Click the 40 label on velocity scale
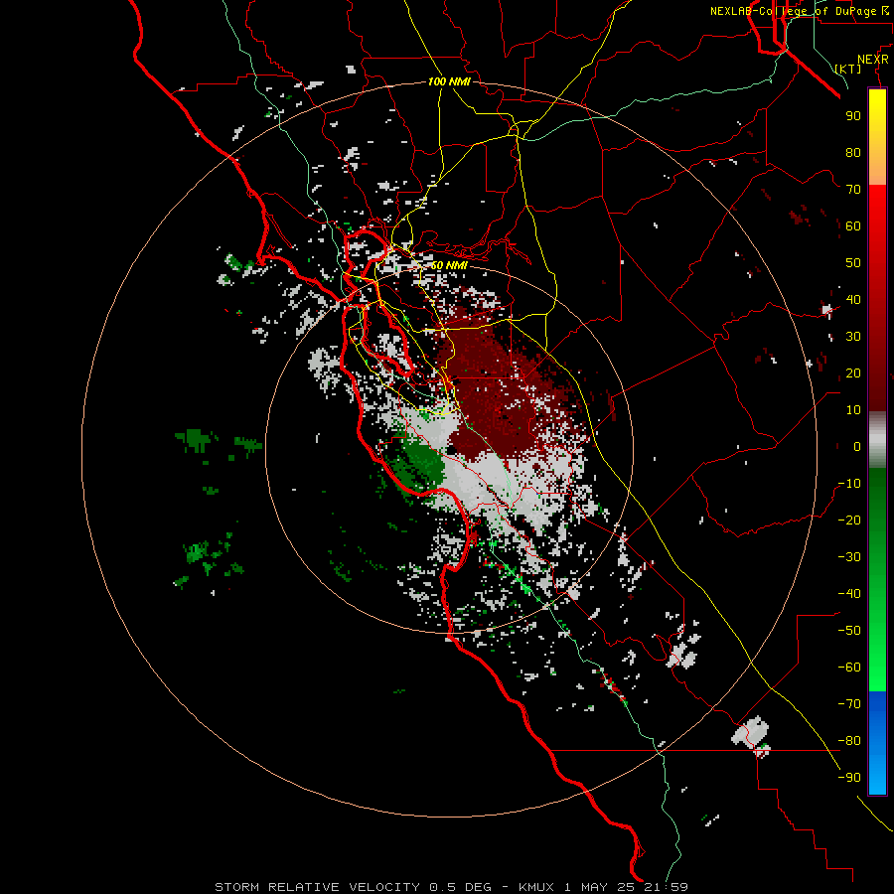894x894 pixels. tap(853, 299)
